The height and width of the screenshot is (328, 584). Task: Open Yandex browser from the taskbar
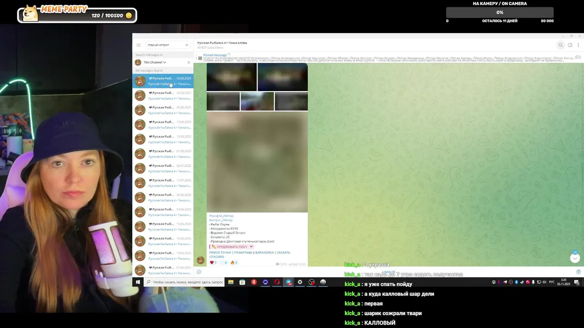click(x=254, y=282)
